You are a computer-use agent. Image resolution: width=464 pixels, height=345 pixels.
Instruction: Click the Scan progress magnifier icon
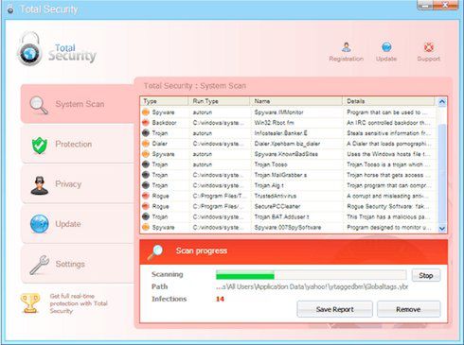pos(155,252)
